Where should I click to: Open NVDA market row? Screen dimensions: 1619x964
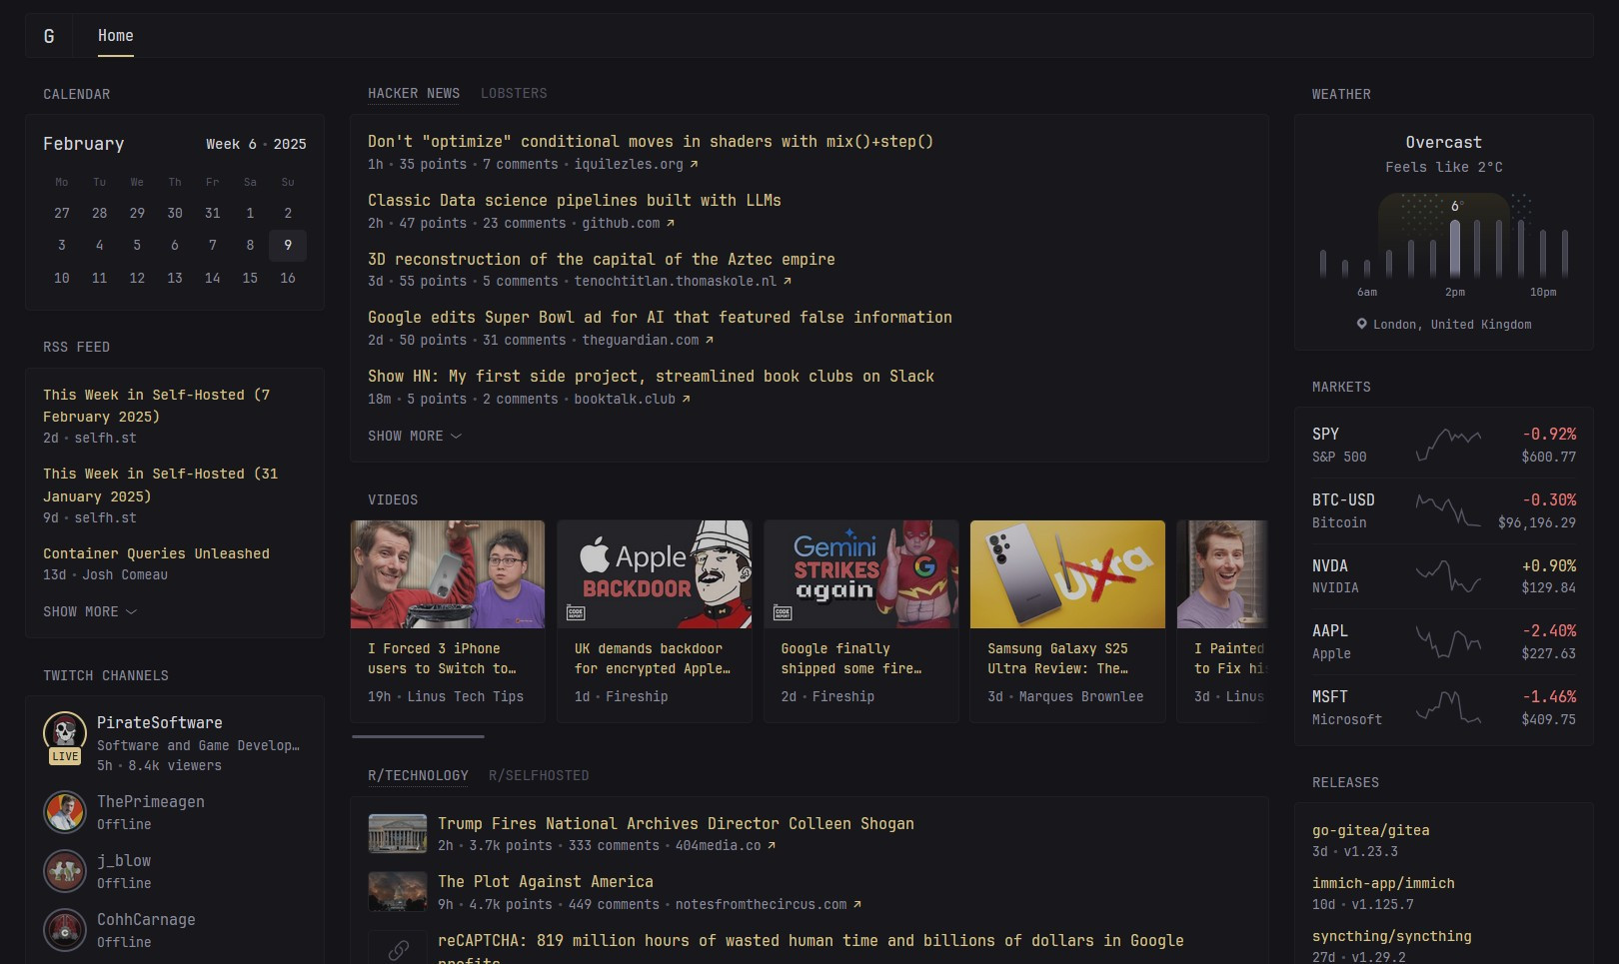tap(1444, 576)
